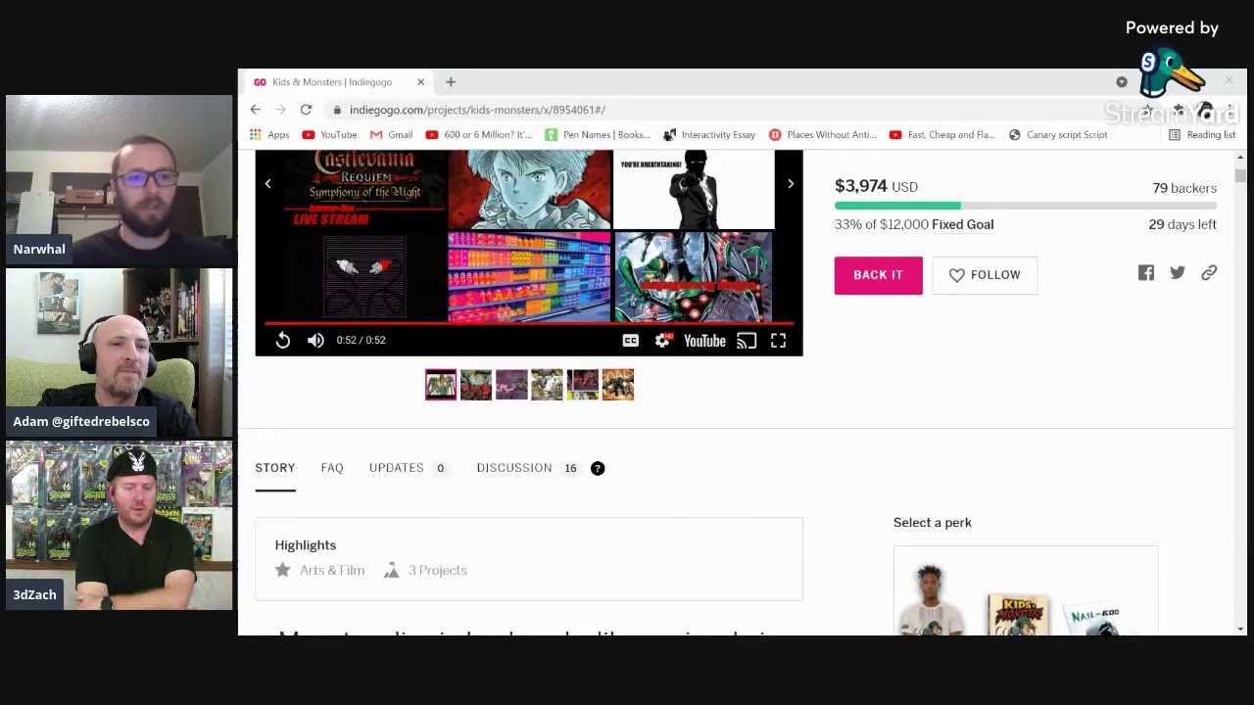Toggle closed captions on the video
Screen dimensions: 1254x705
click(x=630, y=341)
